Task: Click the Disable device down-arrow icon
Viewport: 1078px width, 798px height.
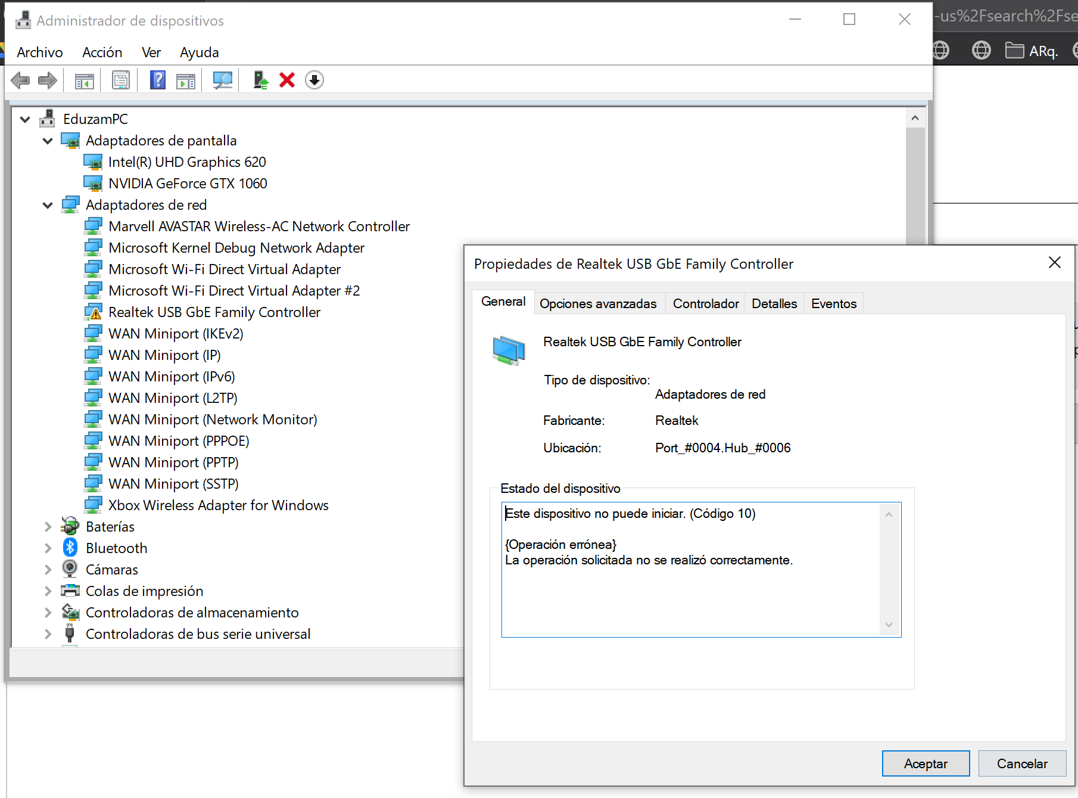Action: click(314, 79)
